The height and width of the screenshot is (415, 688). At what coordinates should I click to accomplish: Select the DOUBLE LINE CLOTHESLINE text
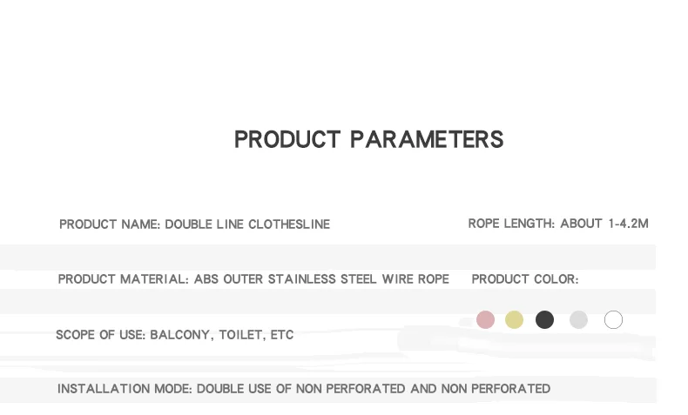(x=247, y=224)
